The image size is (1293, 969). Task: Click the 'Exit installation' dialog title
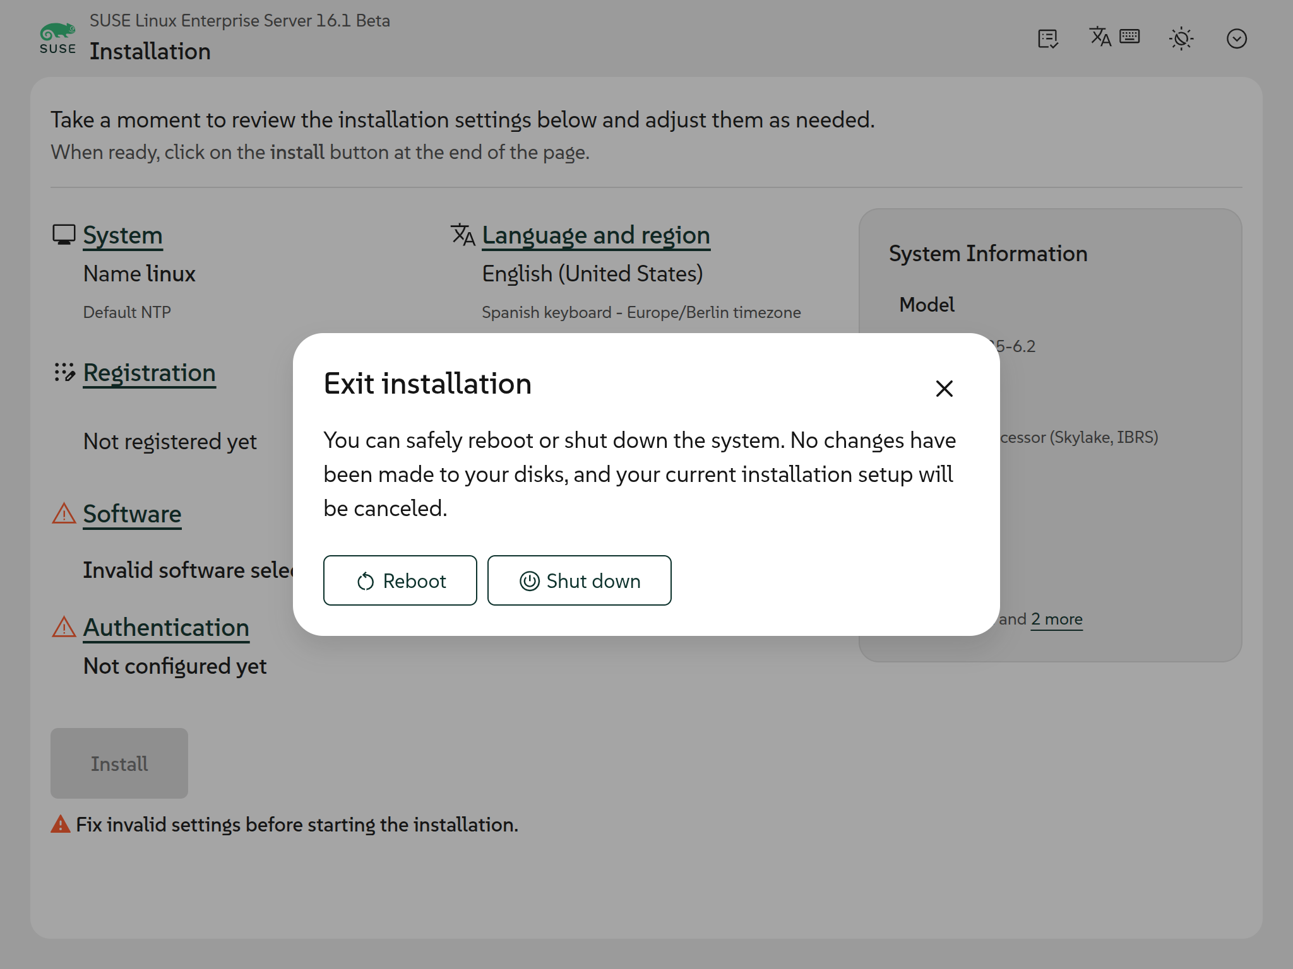pyautogui.click(x=427, y=384)
